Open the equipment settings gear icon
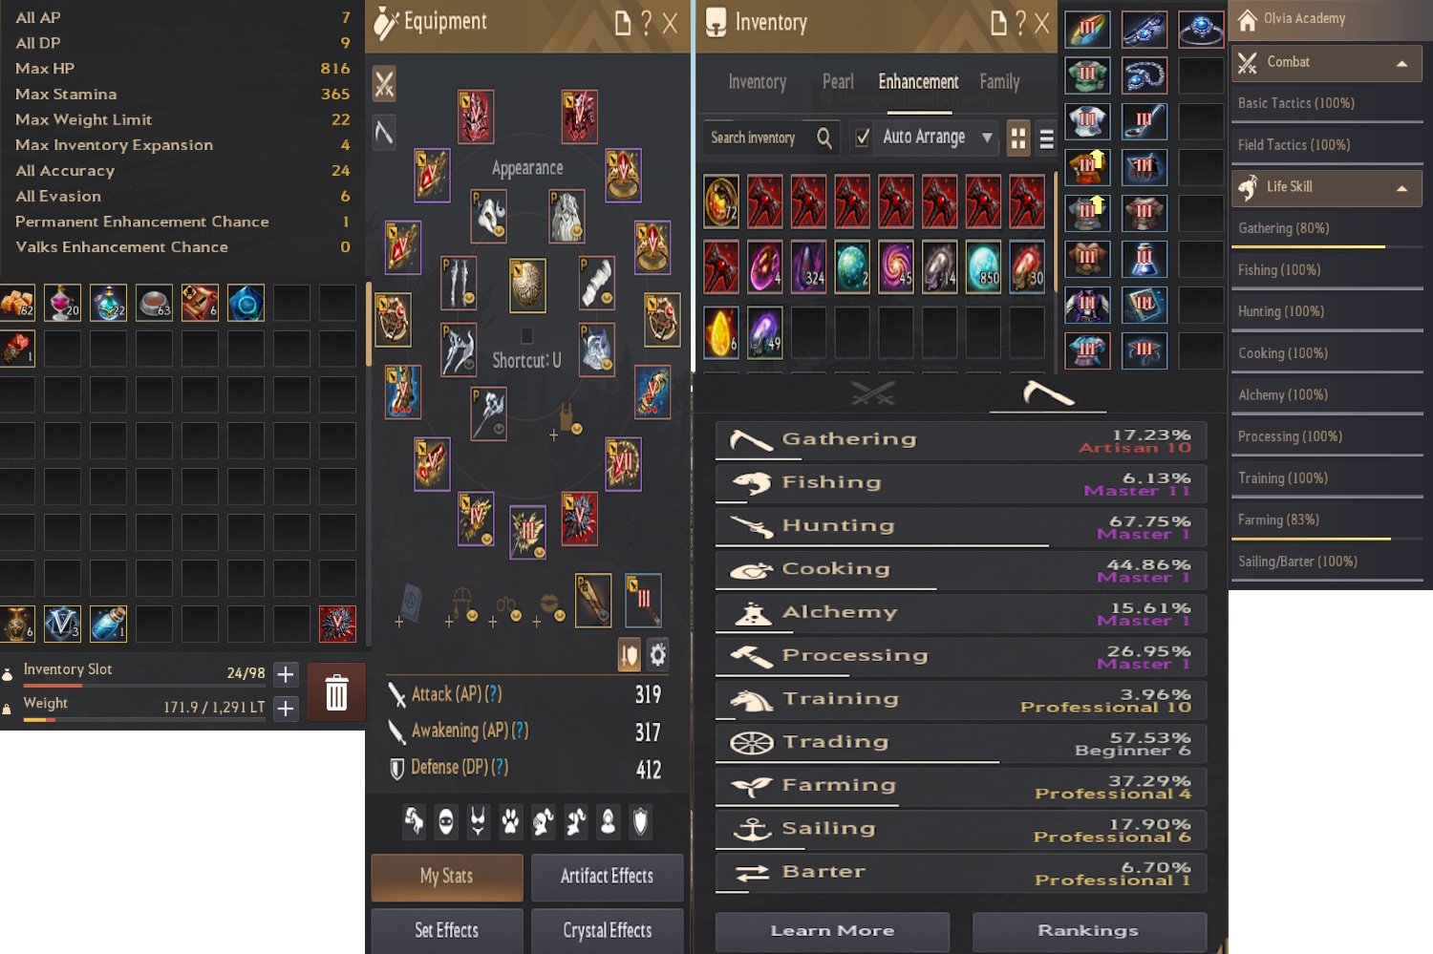This screenshot has height=954, width=1433. 658,655
